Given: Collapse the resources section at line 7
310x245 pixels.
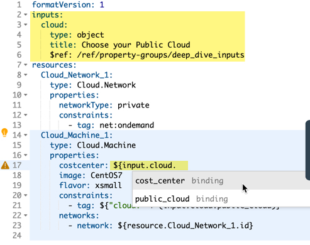Looking at the screenshot, I should point(26,65).
